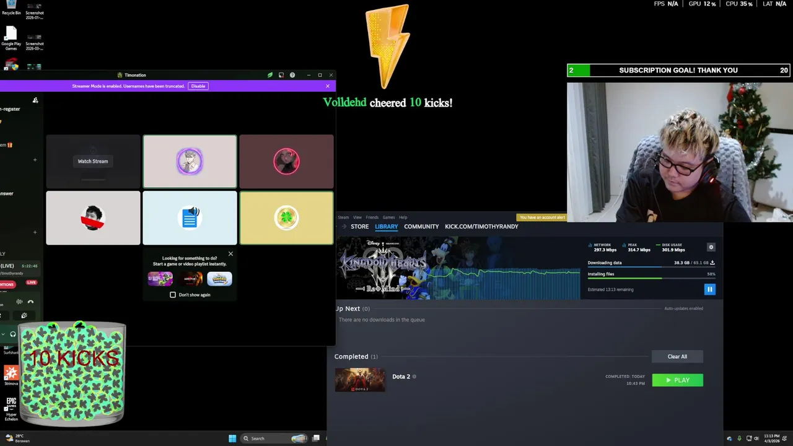The height and width of the screenshot is (446, 793).
Task: Toggle deafen with the headphones icon in Discord
Action: pyautogui.click(x=12, y=334)
